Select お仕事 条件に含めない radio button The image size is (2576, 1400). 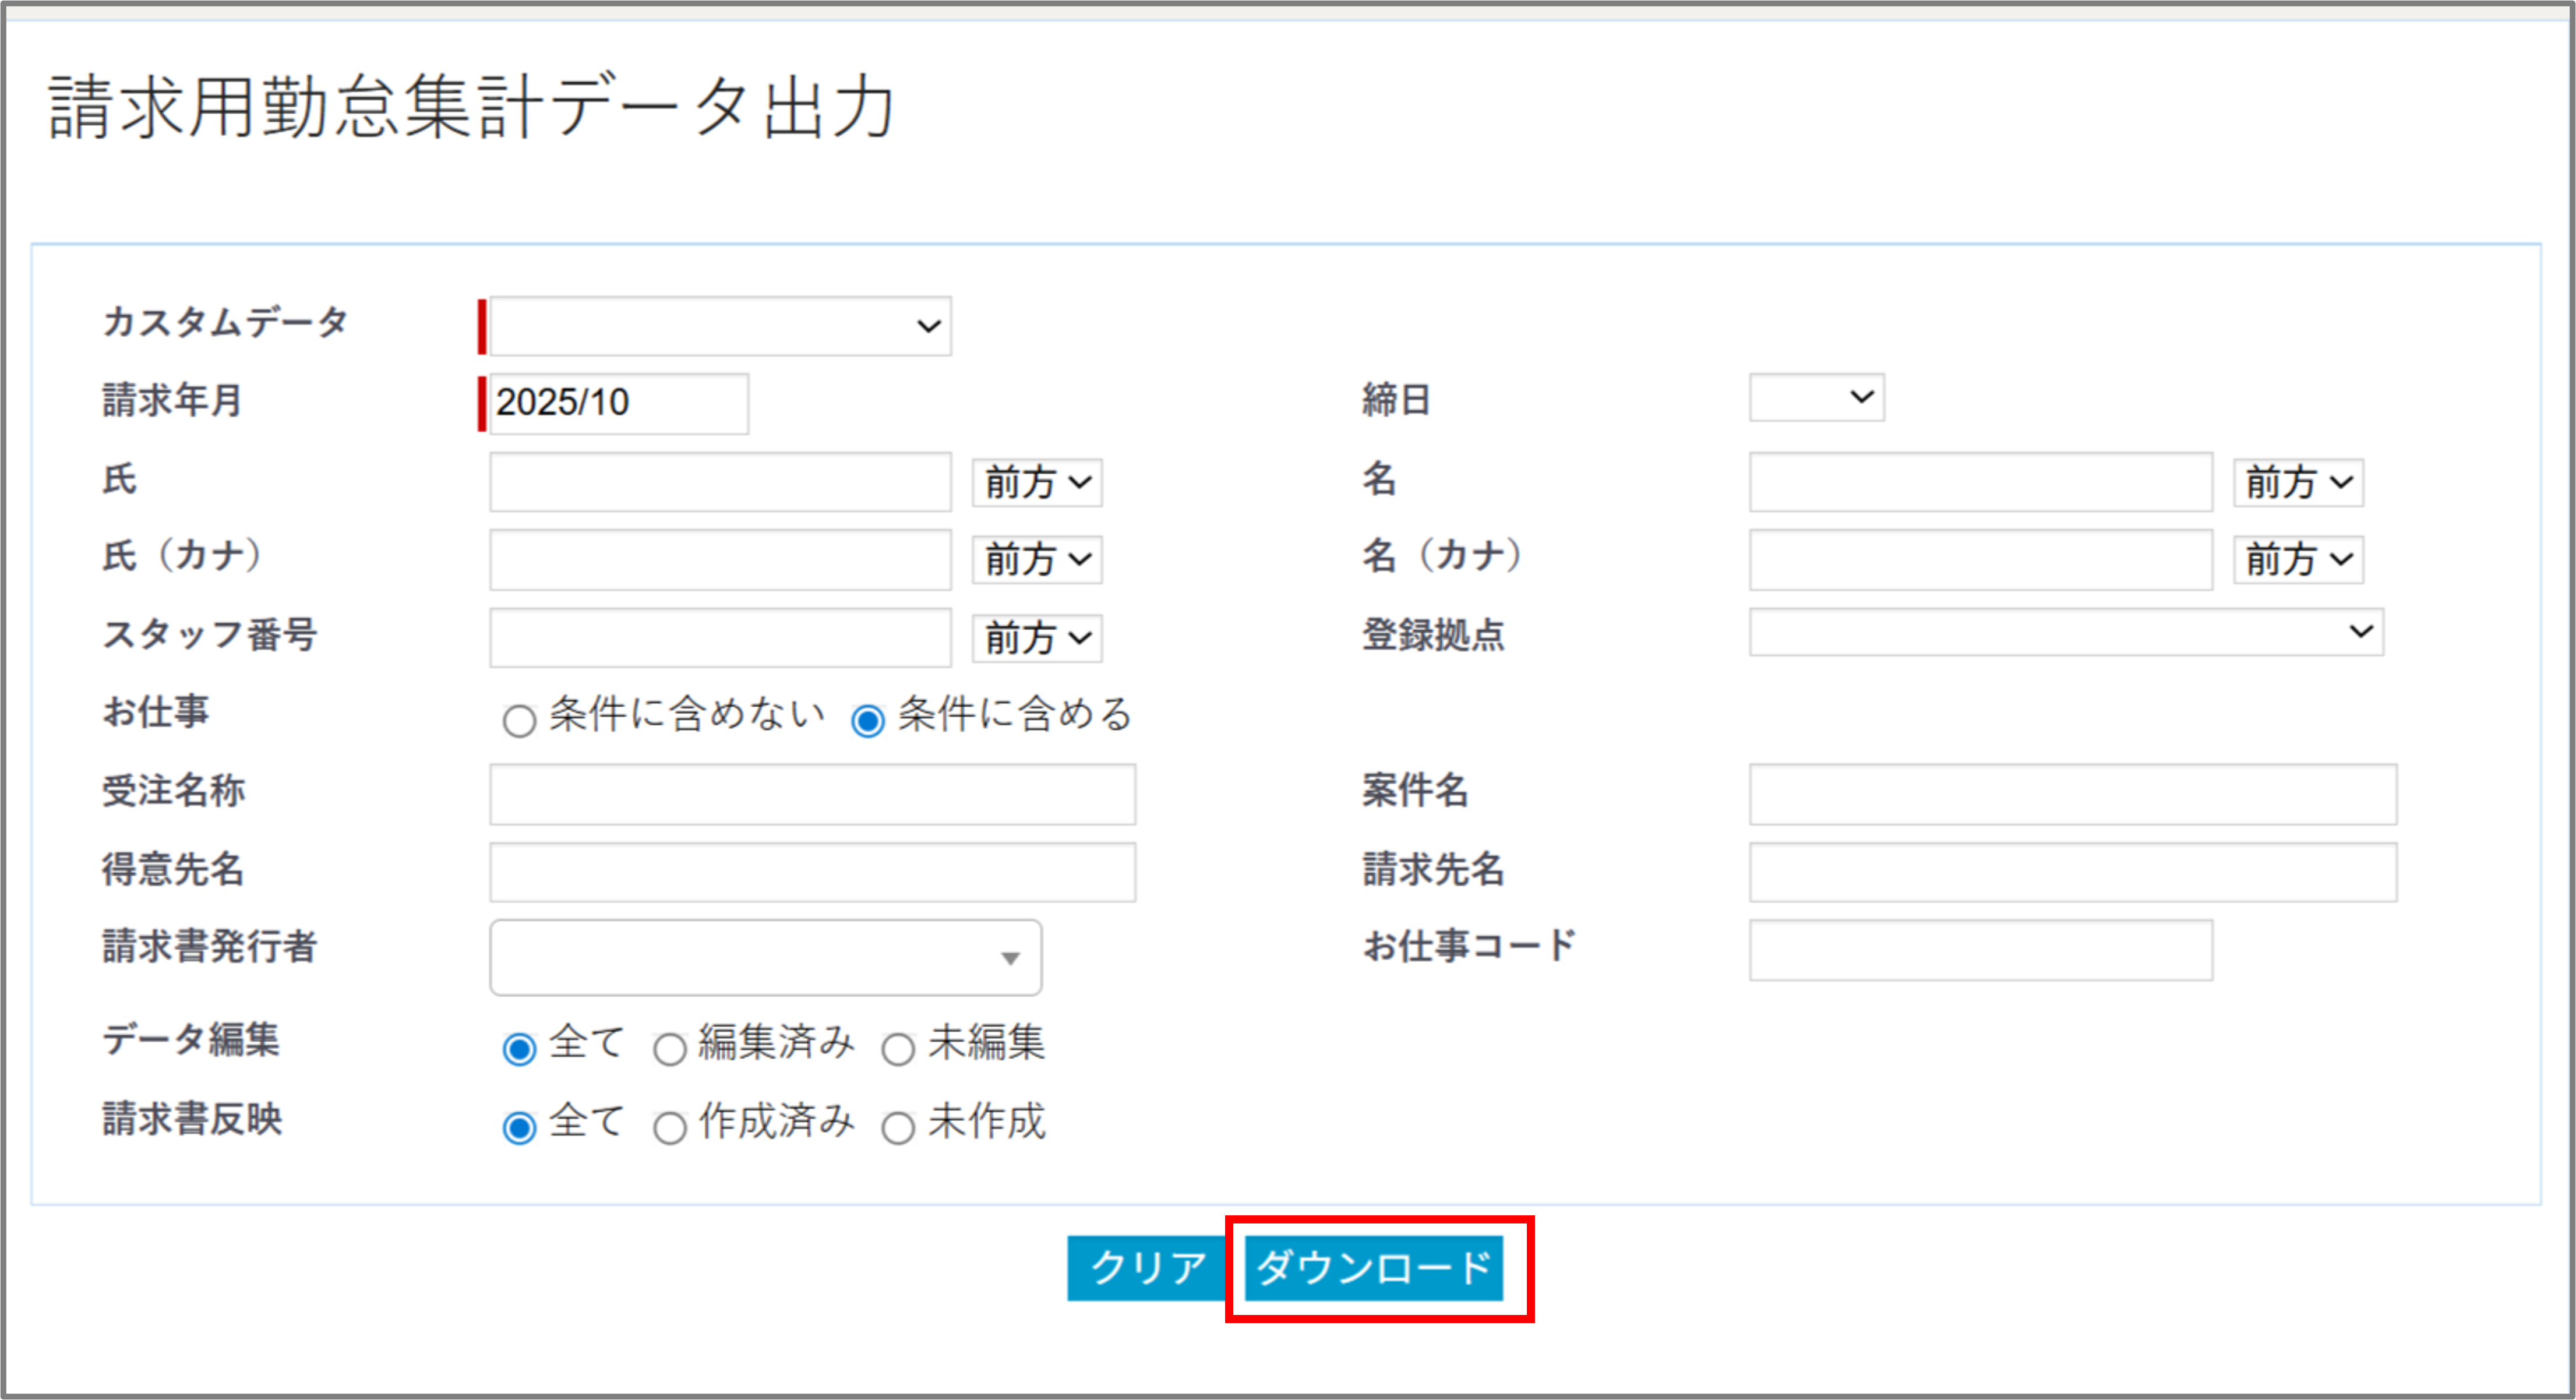coord(519,720)
